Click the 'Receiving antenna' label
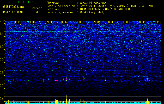 [x=60, y=12]
